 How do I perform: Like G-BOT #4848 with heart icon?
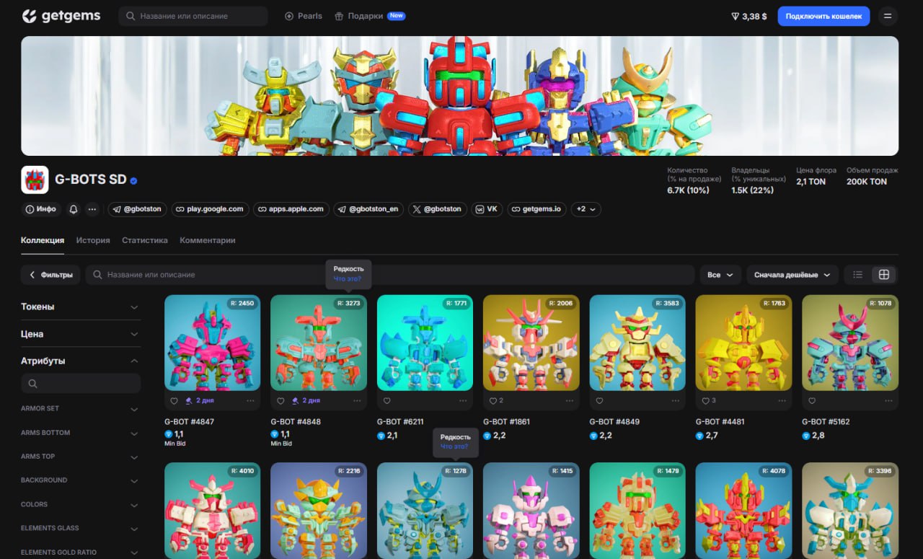coord(281,400)
